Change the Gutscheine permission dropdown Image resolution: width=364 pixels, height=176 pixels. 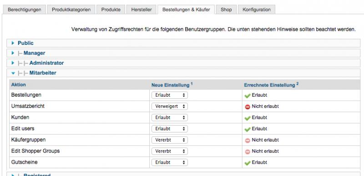[x=169, y=162]
